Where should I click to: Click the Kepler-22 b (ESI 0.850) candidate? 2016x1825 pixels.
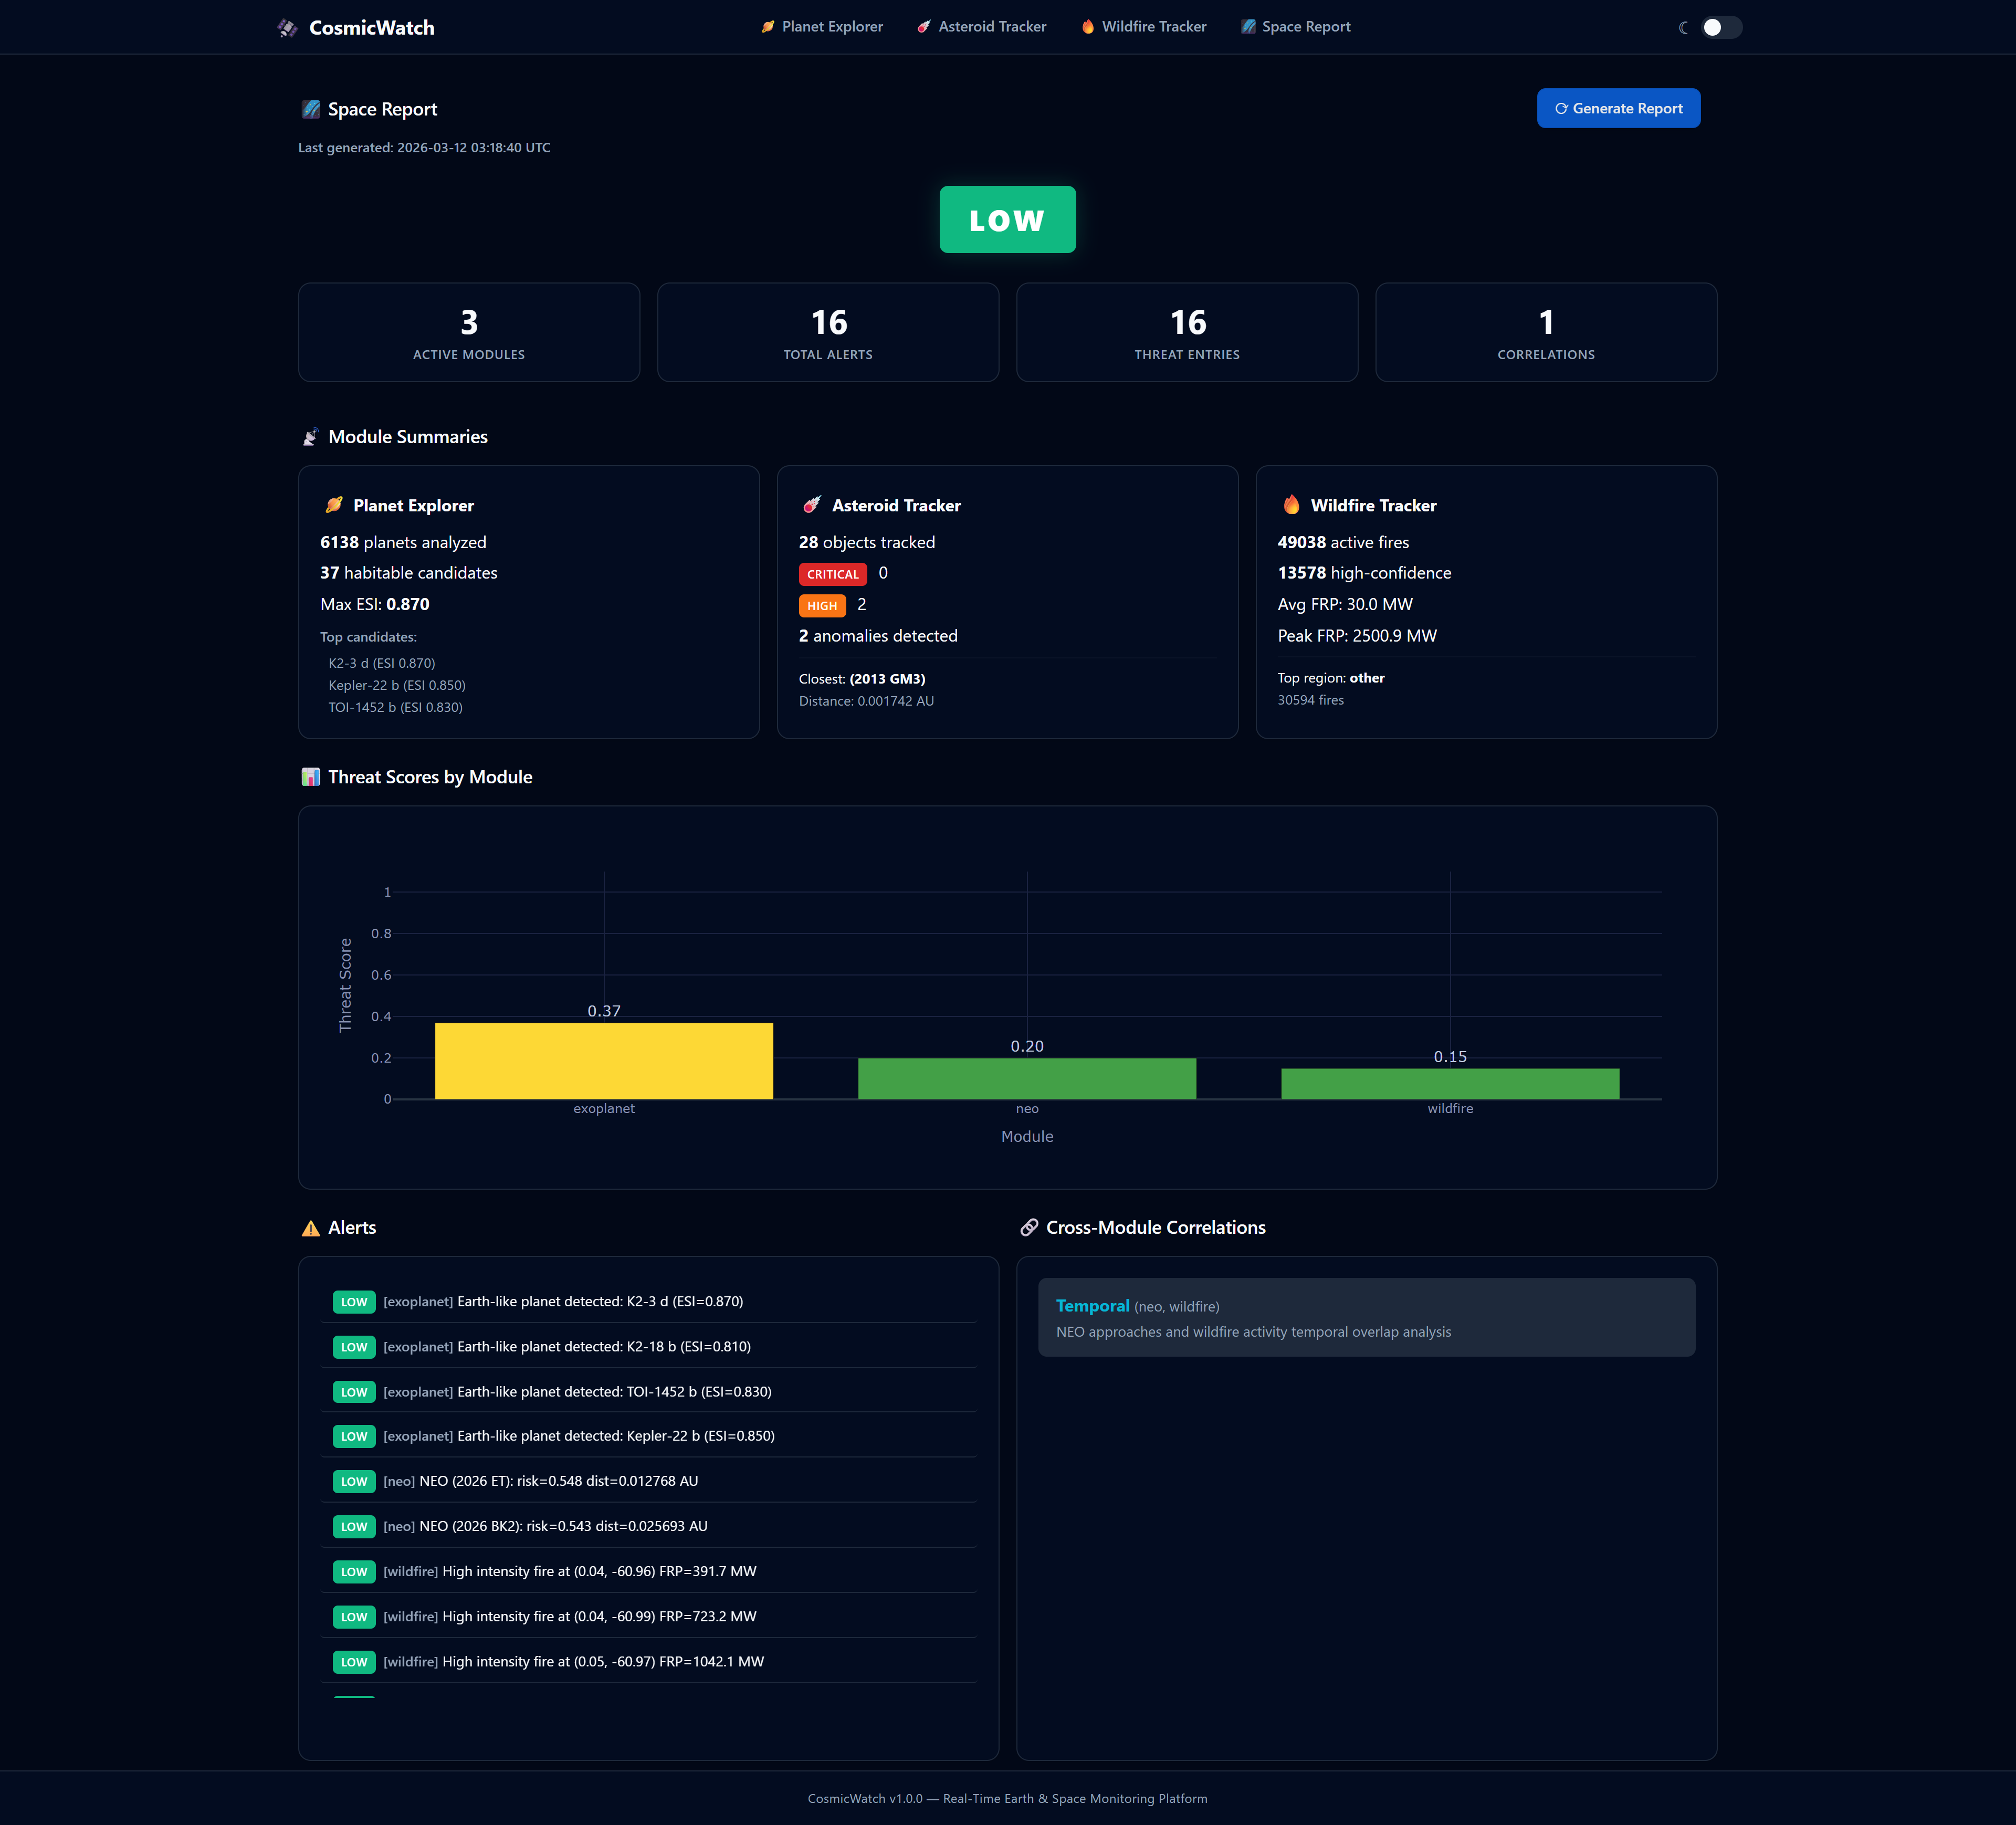[x=397, y=685]
